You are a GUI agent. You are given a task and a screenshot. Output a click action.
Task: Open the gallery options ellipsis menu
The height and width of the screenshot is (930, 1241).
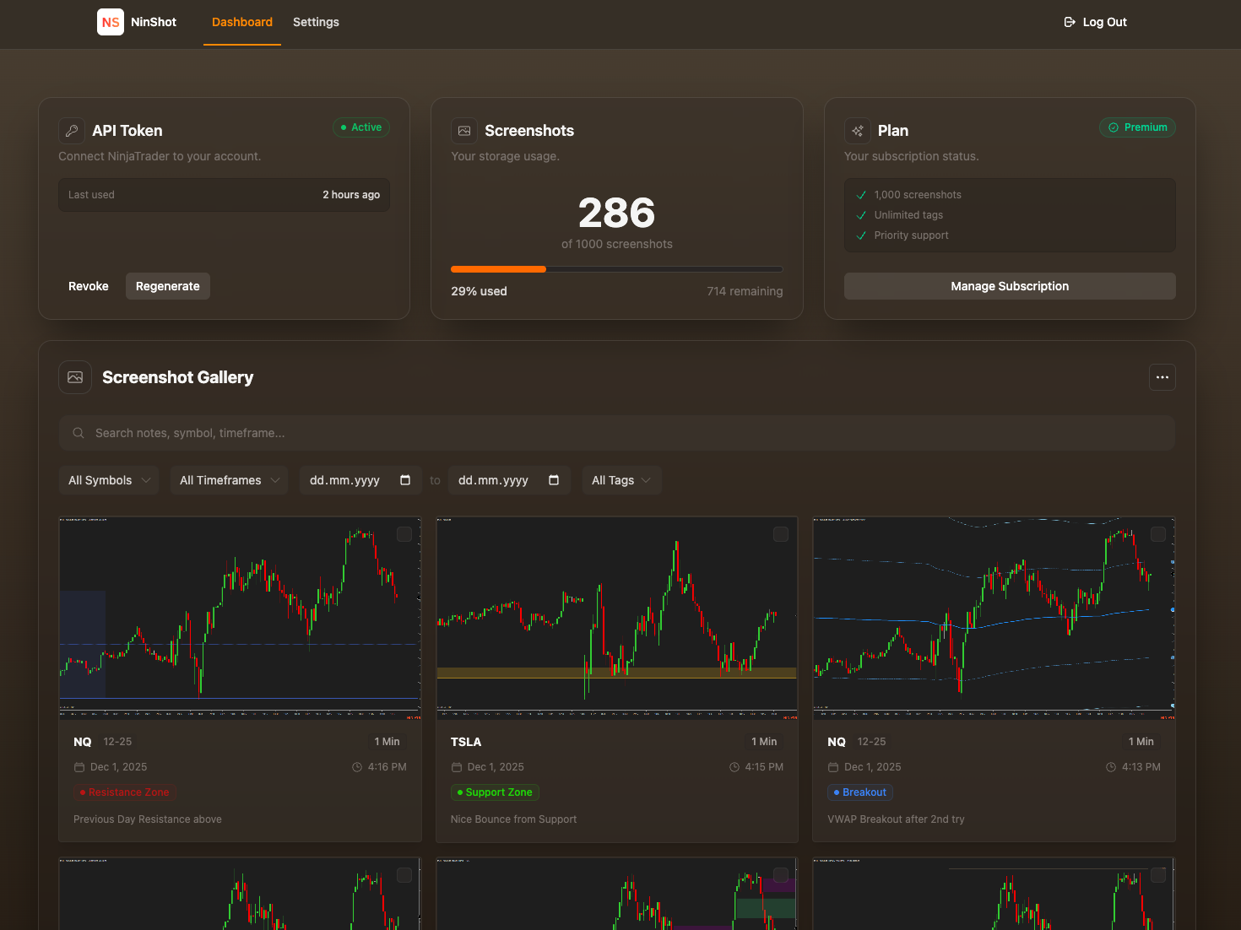pyautogui.click(x=1162, y=377)
